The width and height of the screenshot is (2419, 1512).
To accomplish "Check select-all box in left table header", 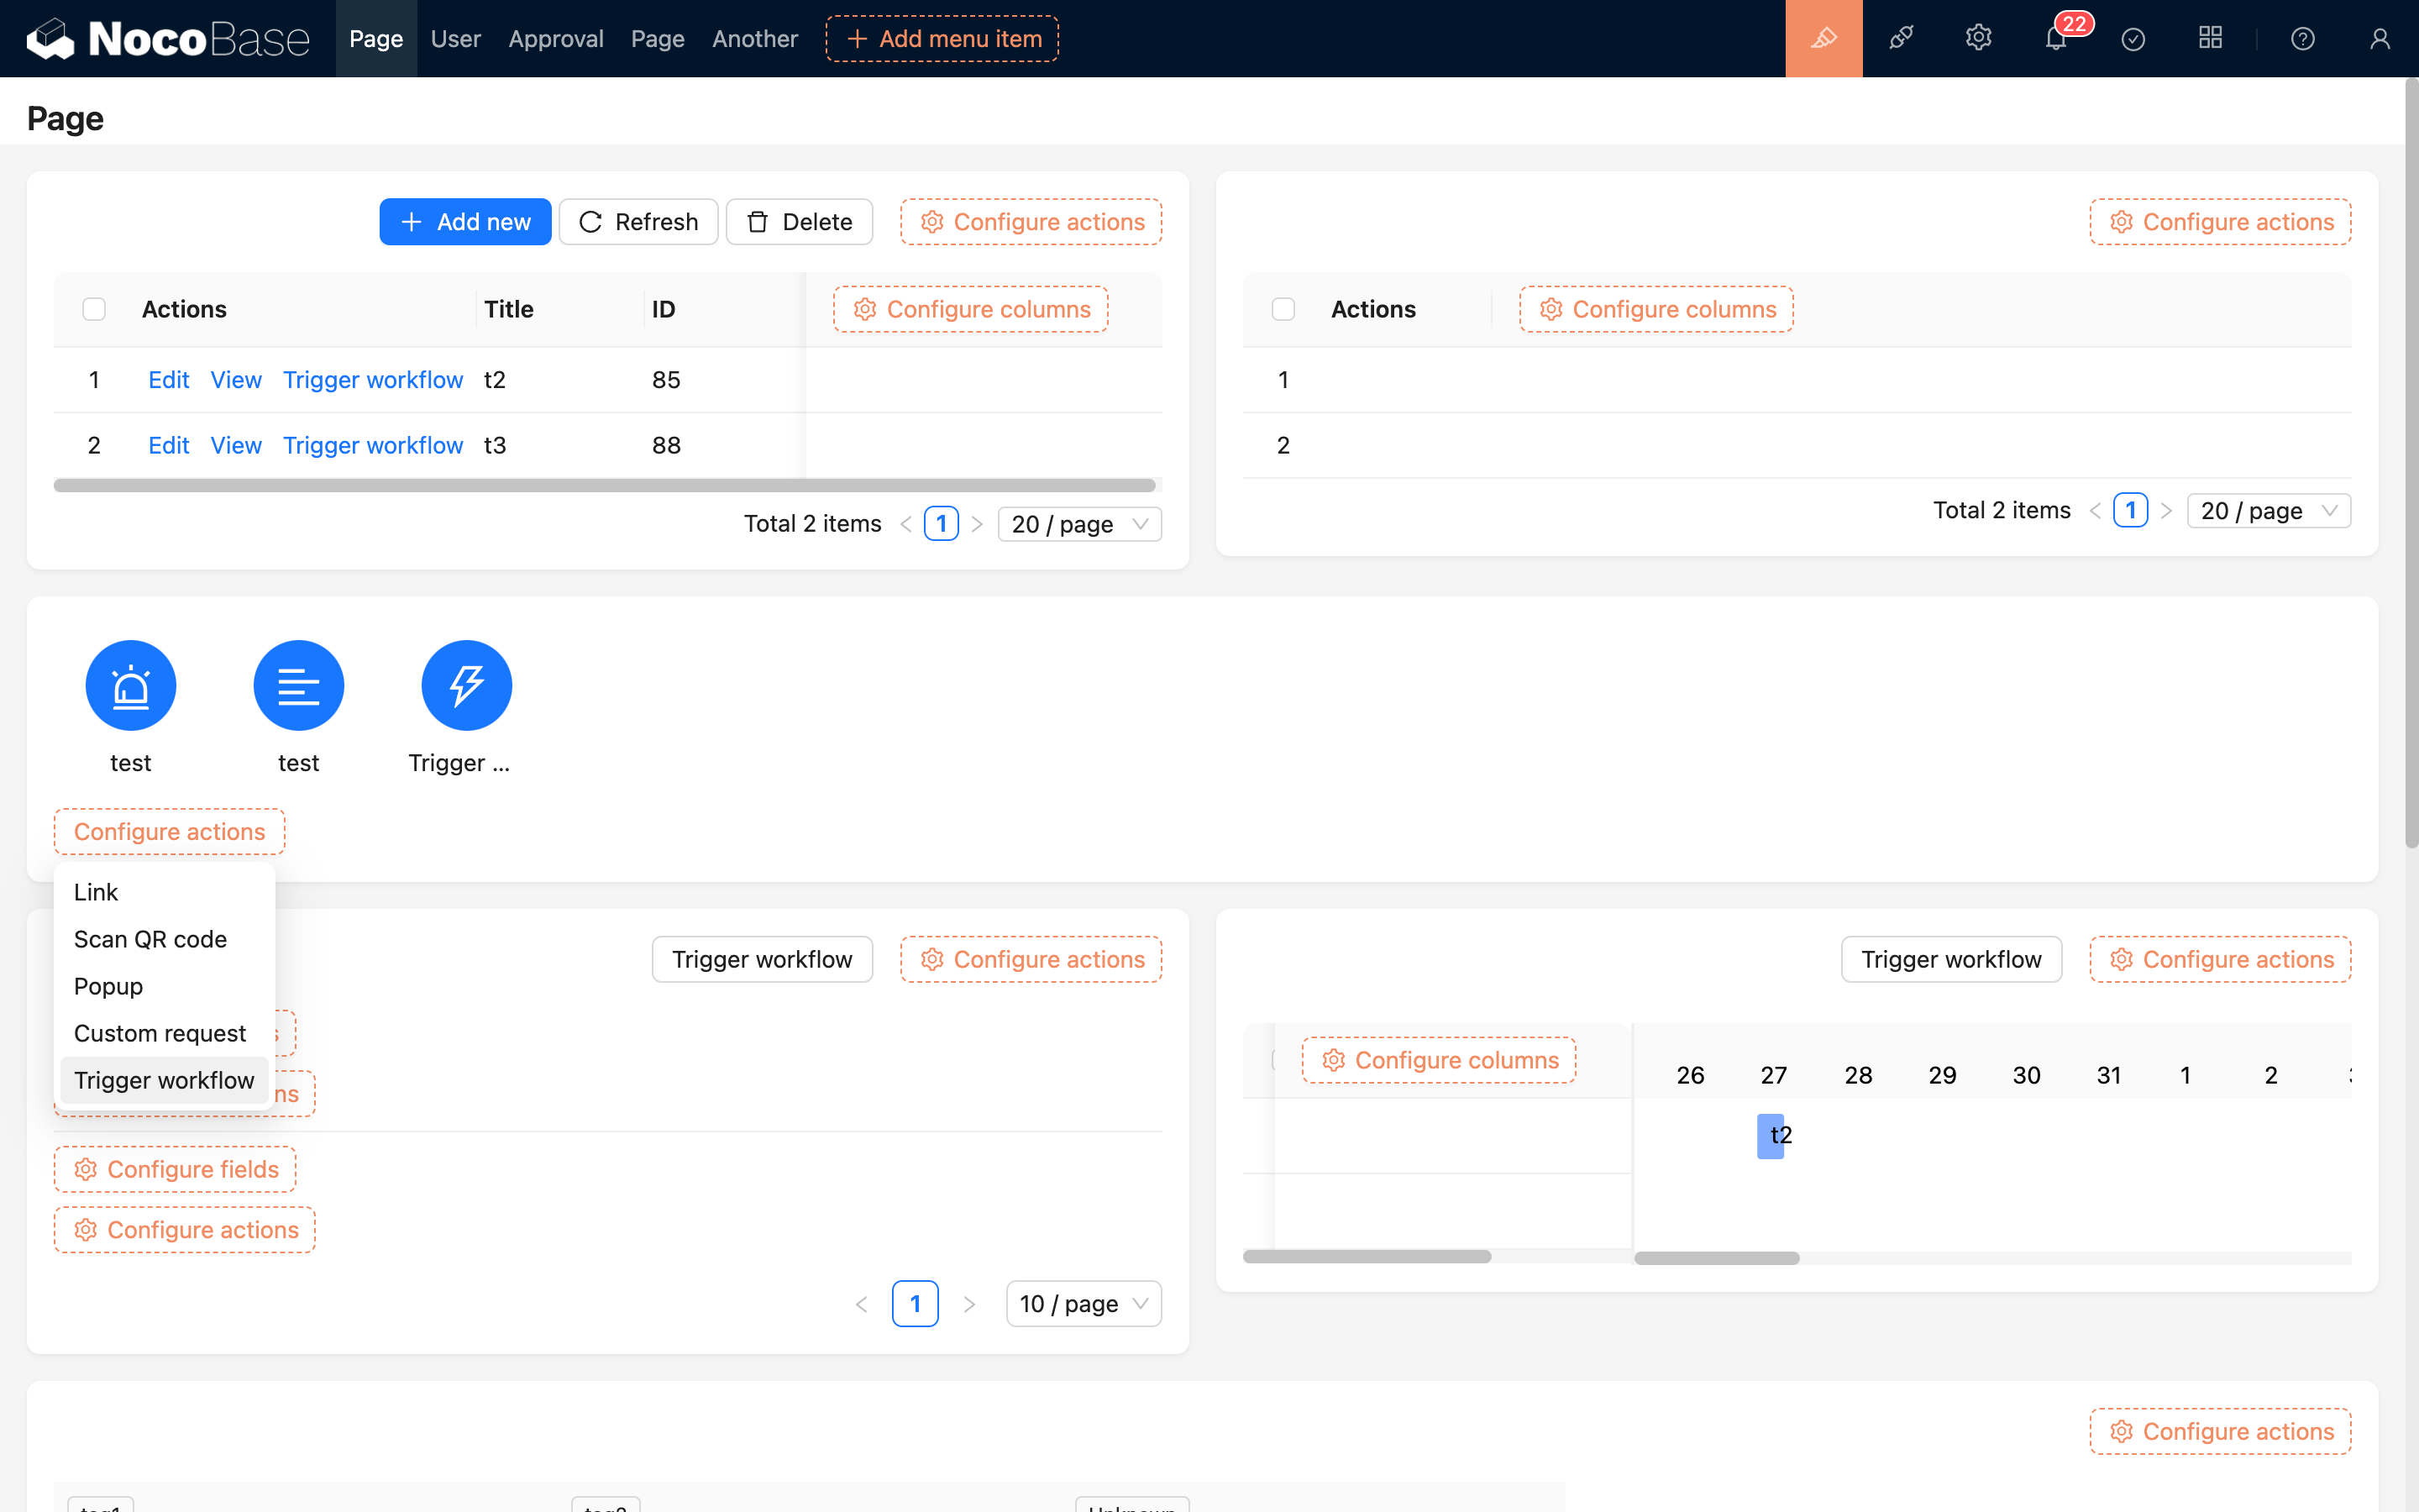I will coord(94,309).
